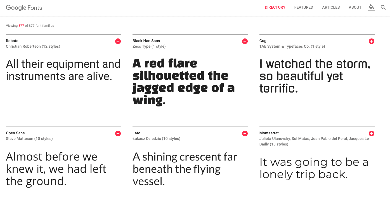Navigate to Articles

tap(331, 8)
